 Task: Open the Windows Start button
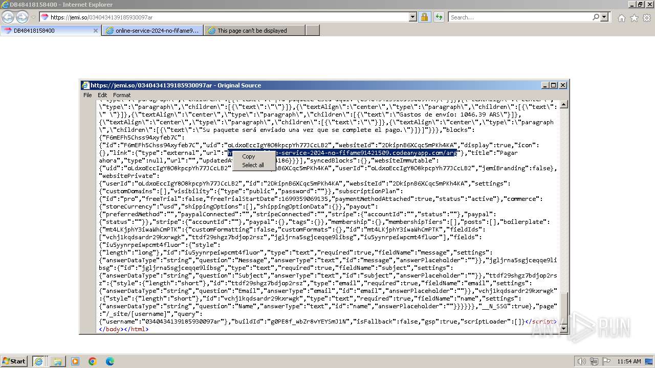pyautogui.click(x=14, y=361)
